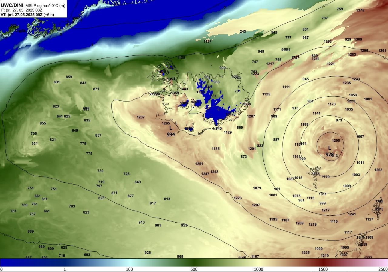Click the 1500 label on the color scale
The height and width of the screenshot is (272, 388).
[323, 269]
